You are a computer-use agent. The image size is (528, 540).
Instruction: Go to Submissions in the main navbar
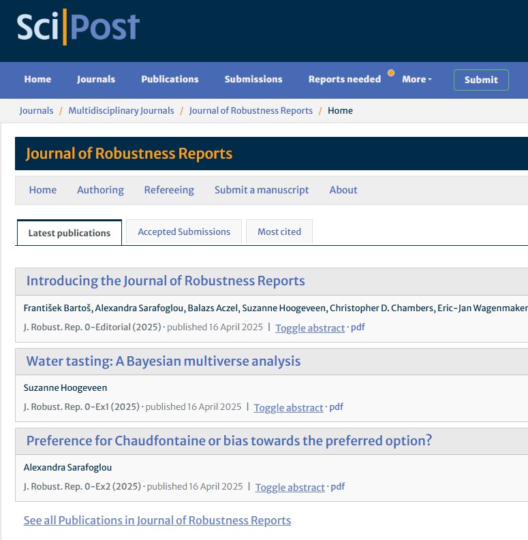click(253, 79)
